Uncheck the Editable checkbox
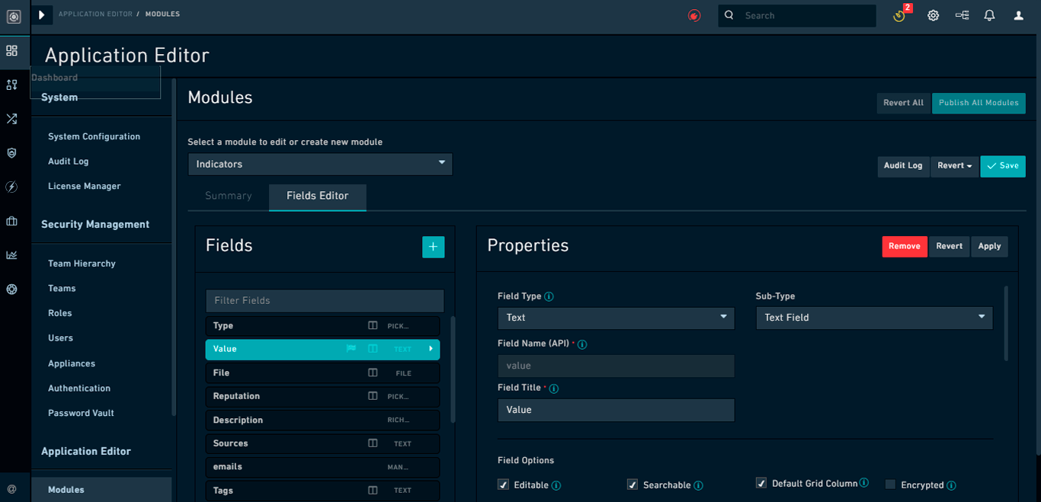The width and height of the screenshot is (1041, 502). [503, 484]
